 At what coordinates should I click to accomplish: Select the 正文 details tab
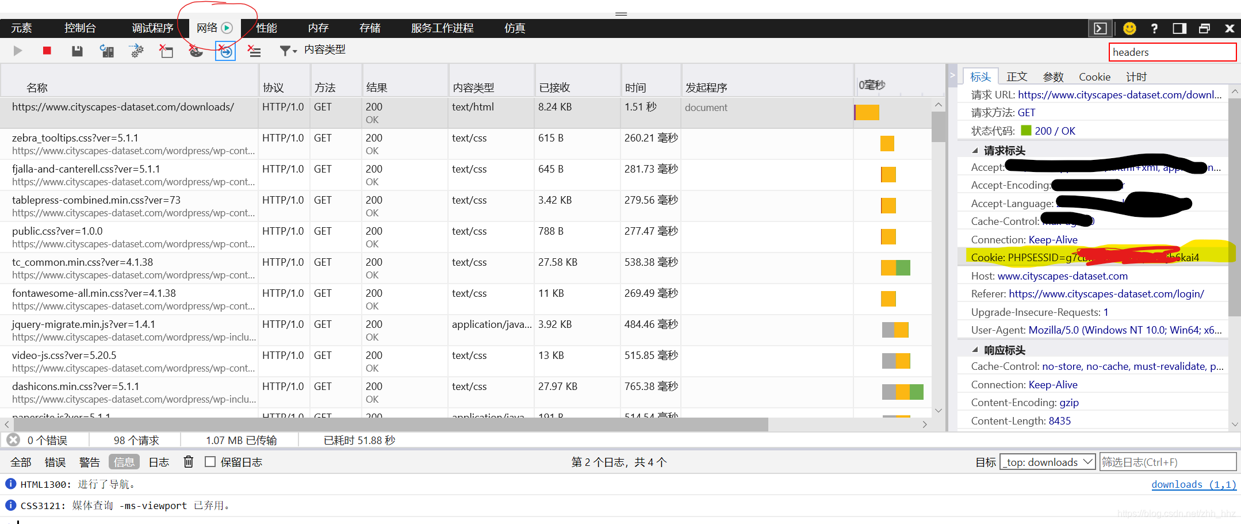[x=1017, y=77]
